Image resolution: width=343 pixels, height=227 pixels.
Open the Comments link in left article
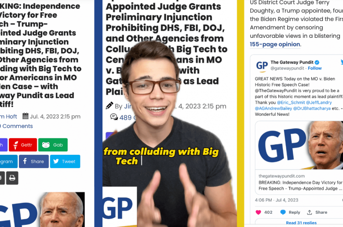(16, 126)
